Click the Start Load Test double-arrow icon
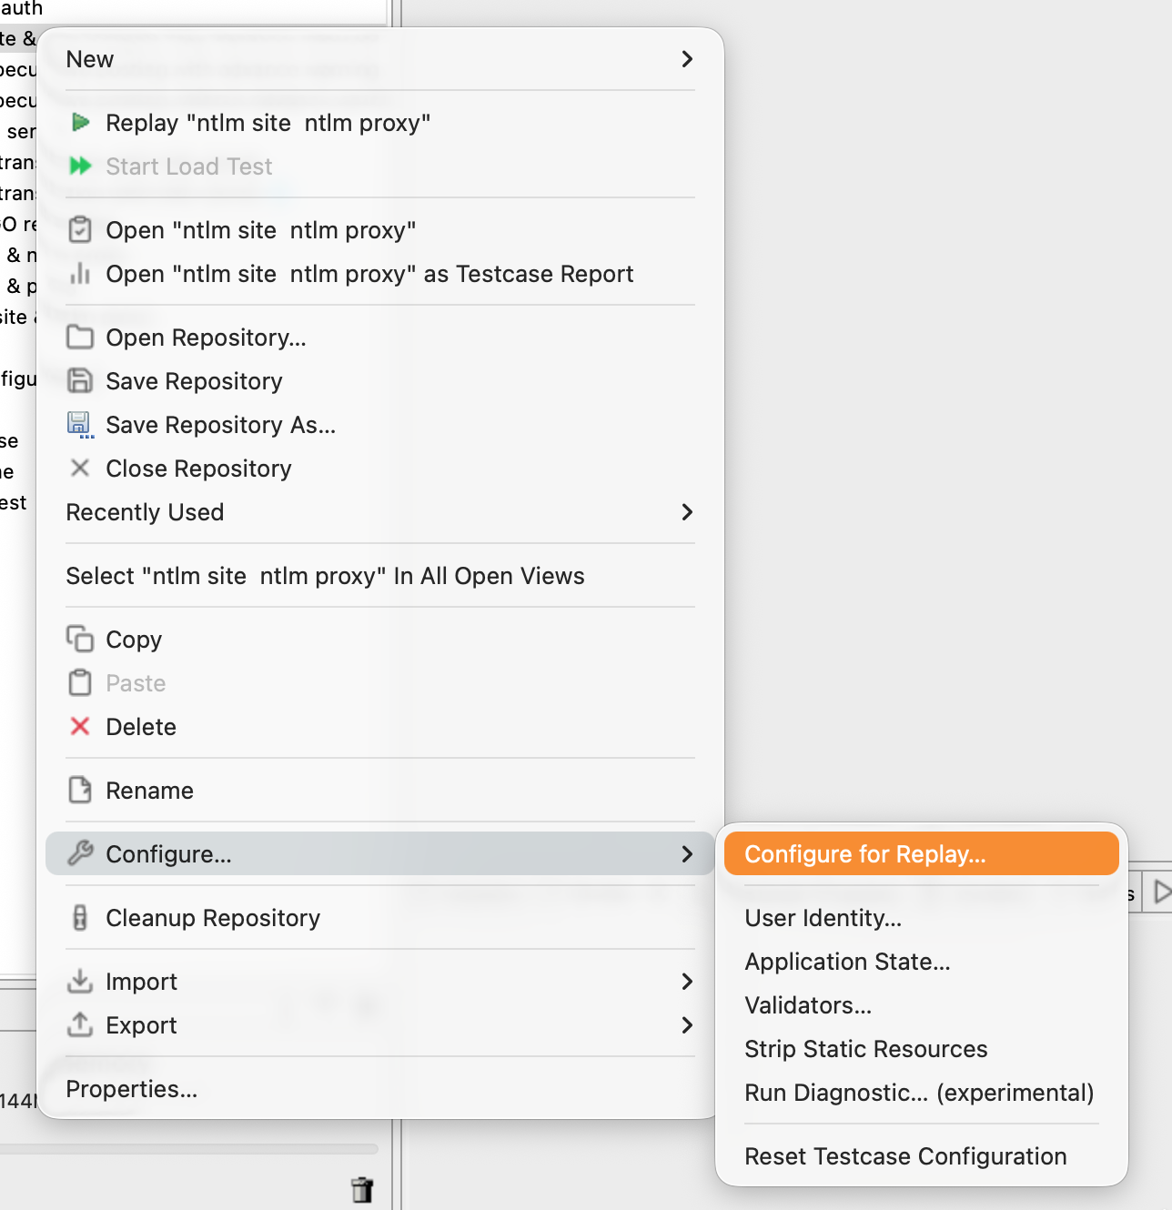 pyautogui.click(x=81, y=166)
